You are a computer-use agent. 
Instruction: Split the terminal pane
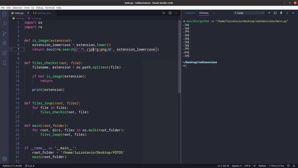point(275,13)
